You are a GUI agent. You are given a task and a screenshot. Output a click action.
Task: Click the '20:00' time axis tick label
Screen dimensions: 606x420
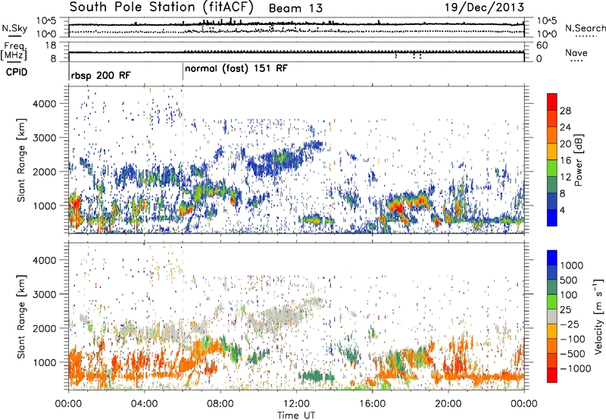click(448, 404)
